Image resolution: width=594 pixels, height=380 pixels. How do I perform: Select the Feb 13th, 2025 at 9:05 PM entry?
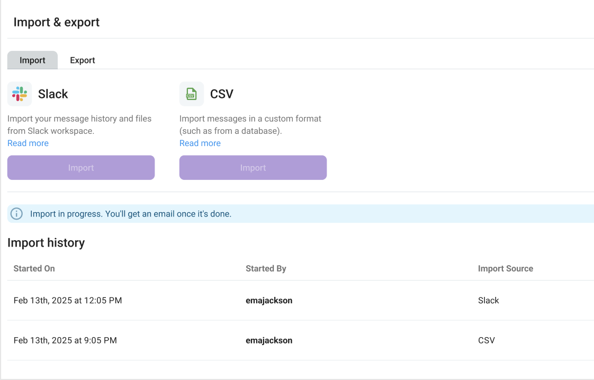[65, 340]
